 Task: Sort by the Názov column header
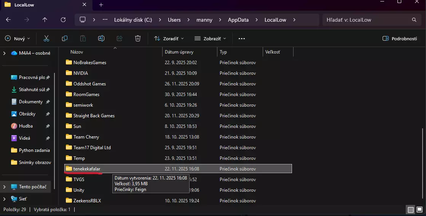point(113,52)
